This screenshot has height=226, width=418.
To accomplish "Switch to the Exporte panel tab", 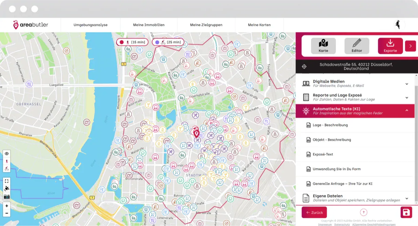I will [x=390, y=46].
